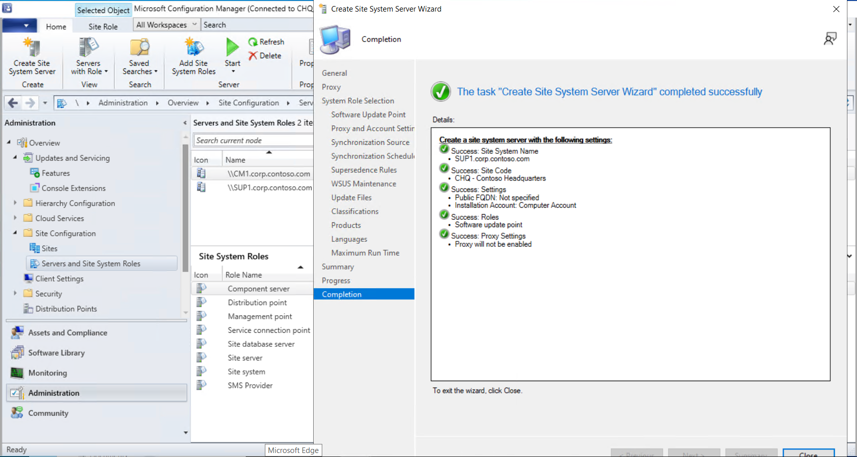Viewport: 857px width, 457px height.
Task: Click the Monitoring workspace icon
Action: click(17, 373)
